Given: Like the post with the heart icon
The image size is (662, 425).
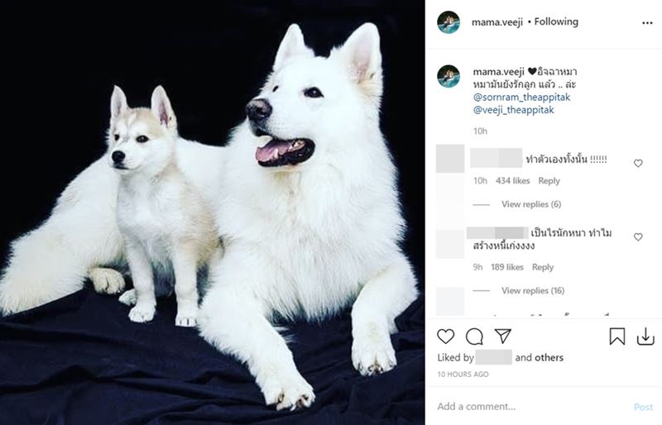Looking at the screenshot, I should point(445,337).
